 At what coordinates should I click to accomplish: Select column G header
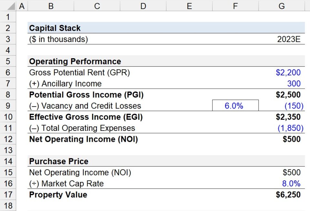pos(281,5)
